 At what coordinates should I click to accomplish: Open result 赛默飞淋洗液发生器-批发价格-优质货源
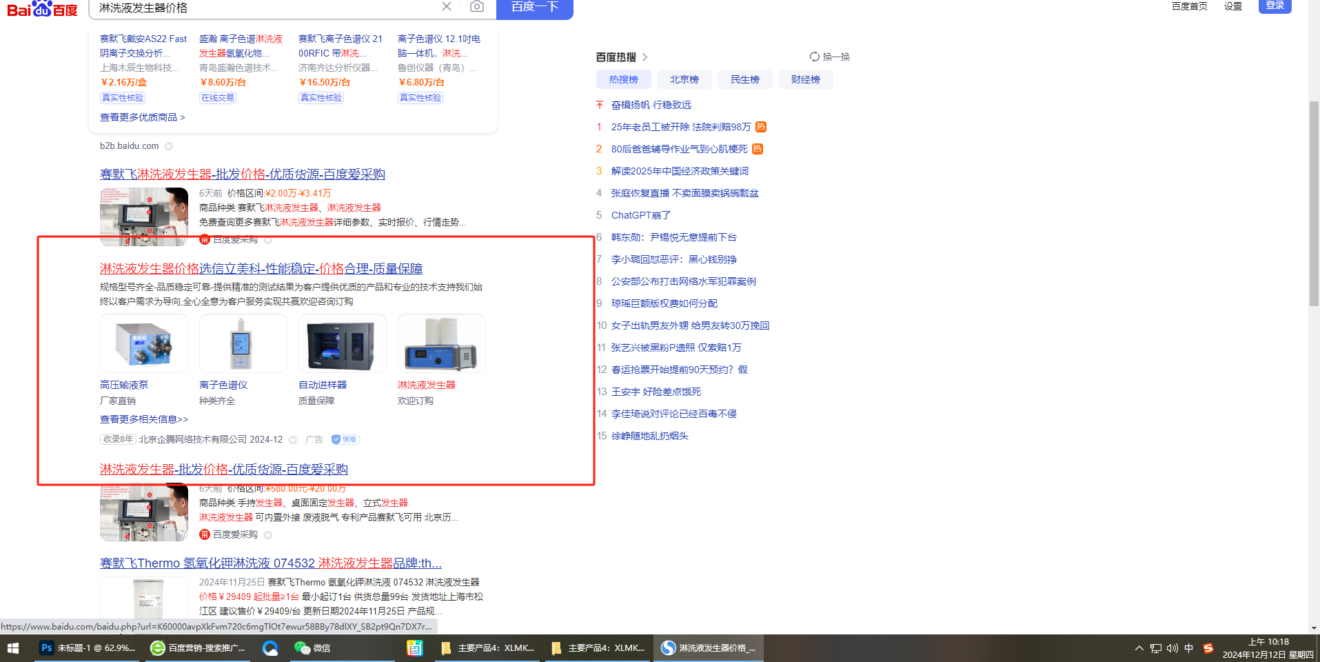pos(243,174)
